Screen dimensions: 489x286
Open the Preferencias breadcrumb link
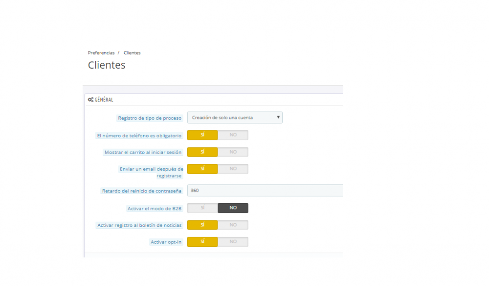tap(101, 53)
